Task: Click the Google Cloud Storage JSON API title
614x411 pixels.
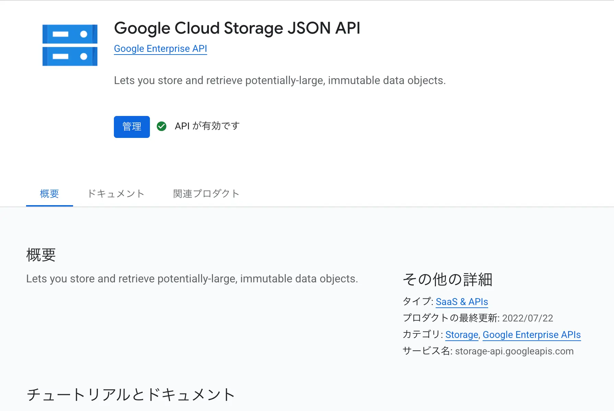Action: [237, 28]
